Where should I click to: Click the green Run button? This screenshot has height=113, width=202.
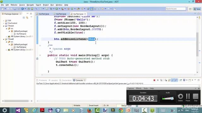57,9
